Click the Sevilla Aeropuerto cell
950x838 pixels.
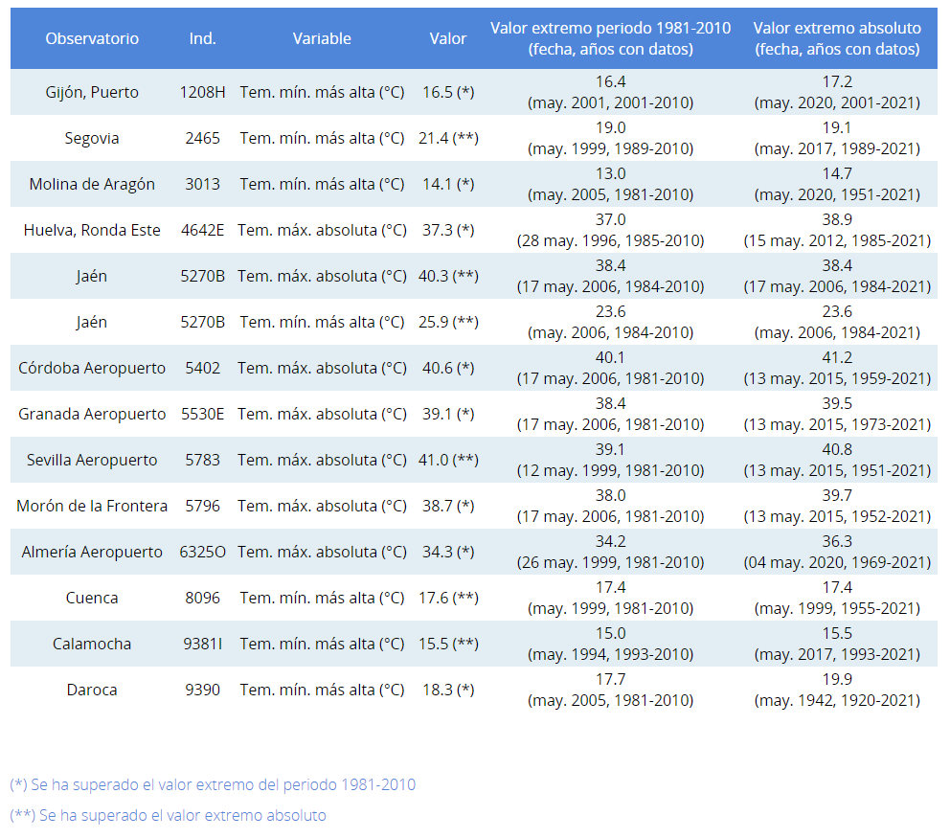[x=92, y=461]
